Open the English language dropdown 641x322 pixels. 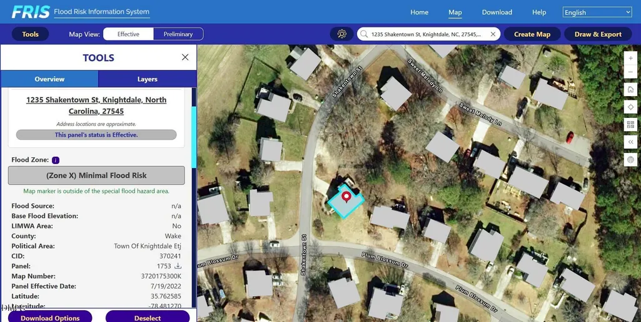(x=597, y=12)
